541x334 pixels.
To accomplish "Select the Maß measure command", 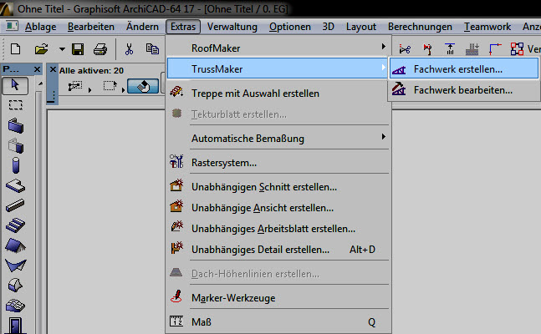I will pyautogui.click(x=278, y=322).
